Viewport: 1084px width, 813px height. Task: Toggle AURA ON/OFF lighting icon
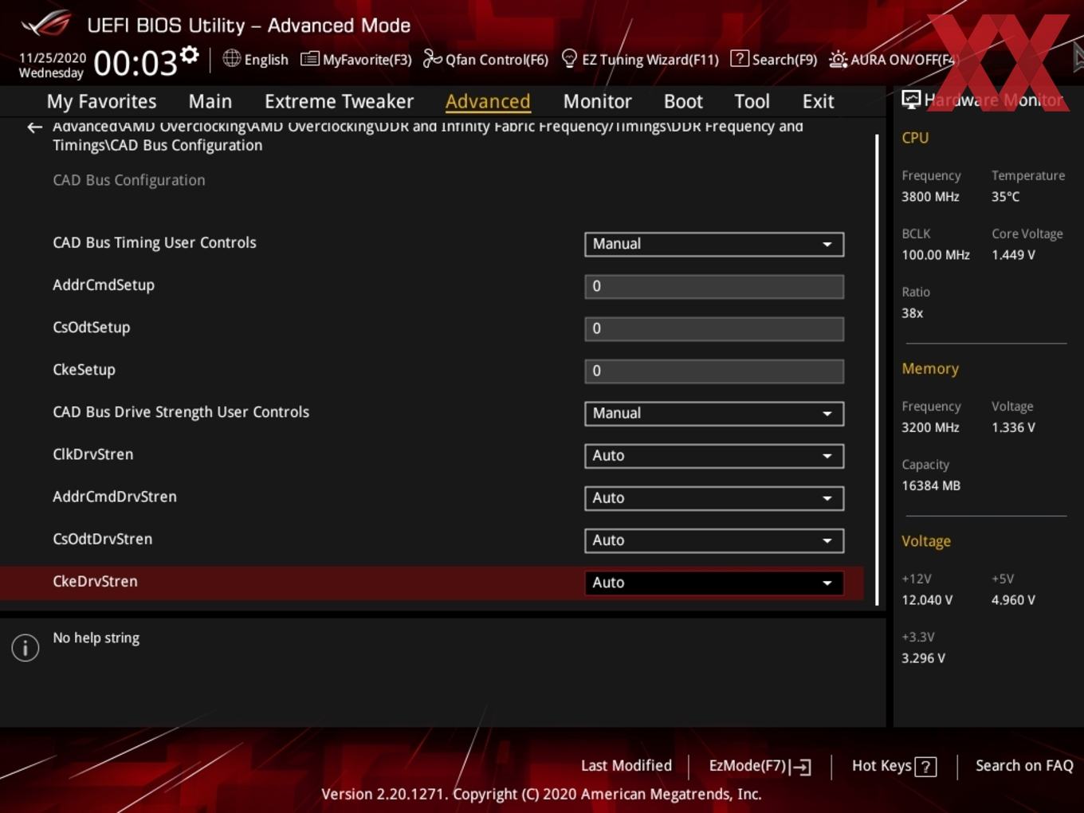pyautogui.click(x=838, y=59)
